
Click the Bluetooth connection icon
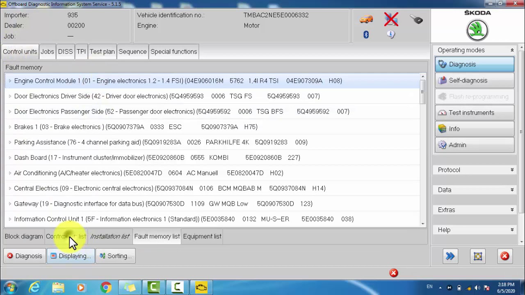pos(366,35)
